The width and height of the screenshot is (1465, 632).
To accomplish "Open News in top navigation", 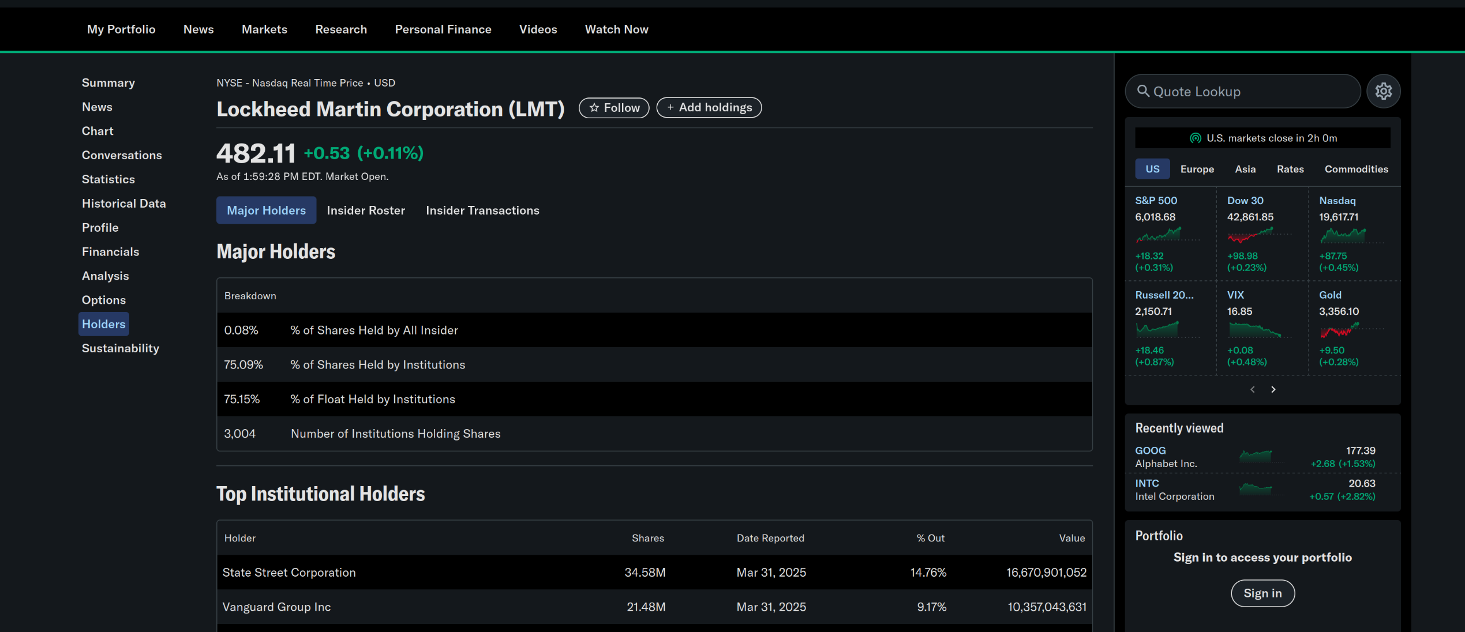I will [x=198, y=29].
